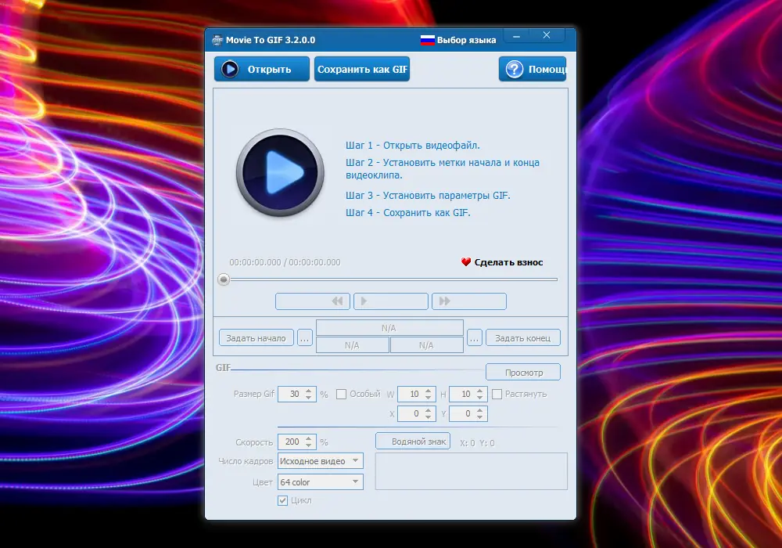This screenshot has width=782, height=548.
Task: Decrease Размер Gif with down arrow
Action: point(309,397)
